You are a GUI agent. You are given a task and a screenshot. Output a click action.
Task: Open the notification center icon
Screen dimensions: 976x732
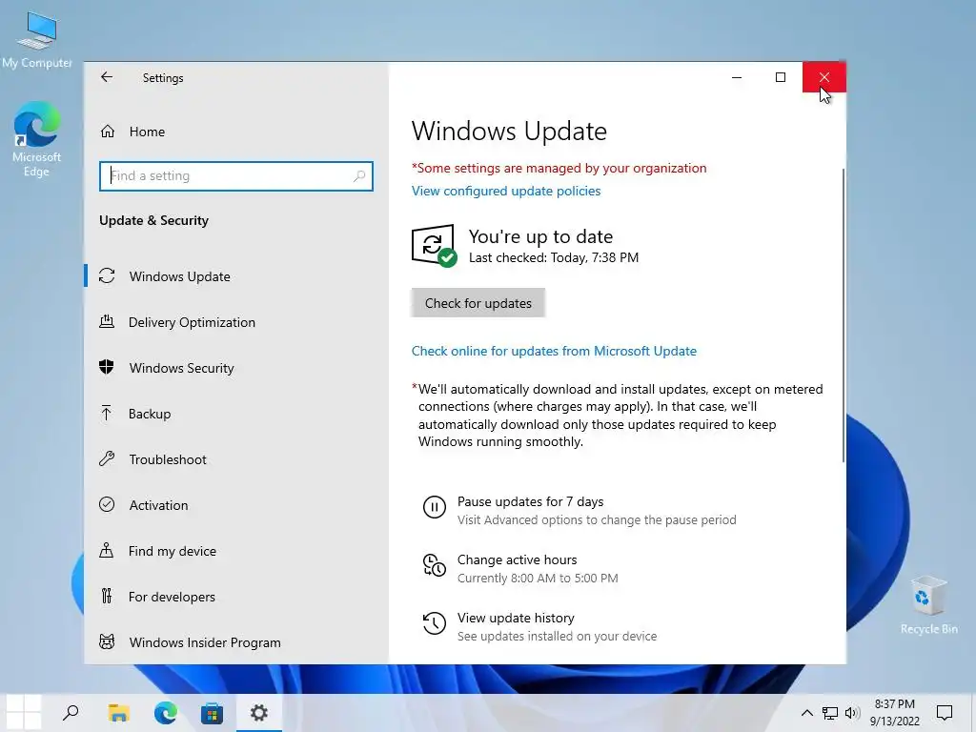coord(945,712)
